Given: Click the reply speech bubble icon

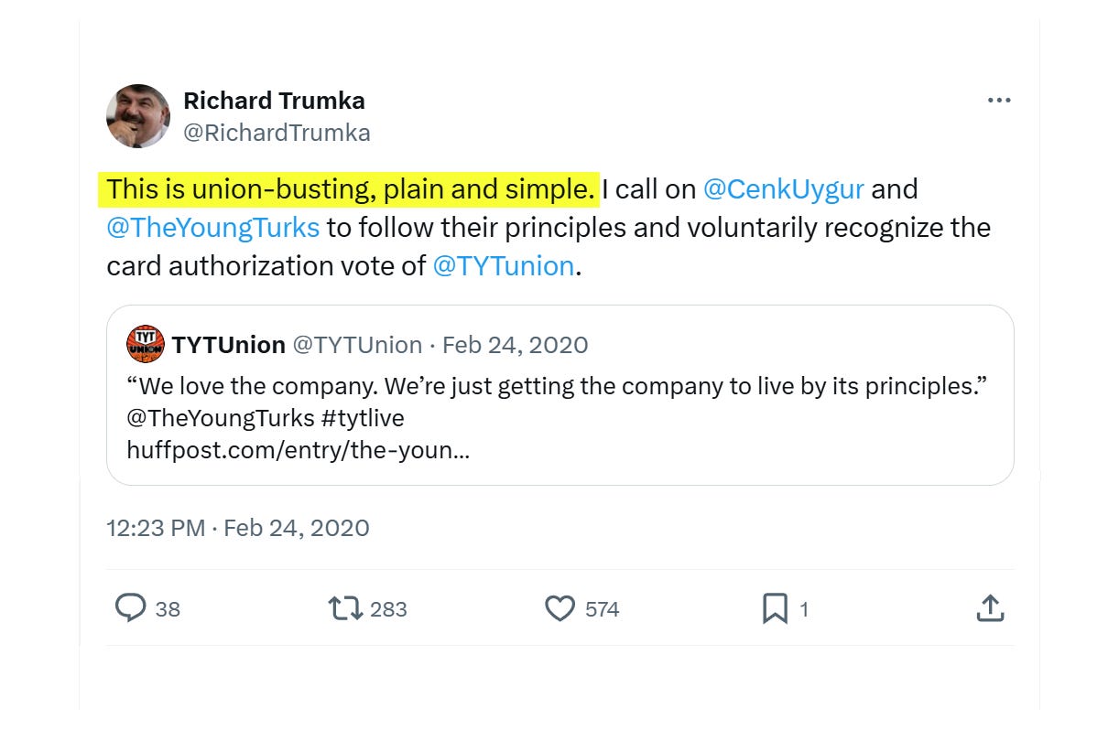Looking at the screenshot, I should click(131, 608).
